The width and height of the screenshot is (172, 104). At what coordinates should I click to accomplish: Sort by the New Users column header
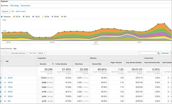[79, 64]
